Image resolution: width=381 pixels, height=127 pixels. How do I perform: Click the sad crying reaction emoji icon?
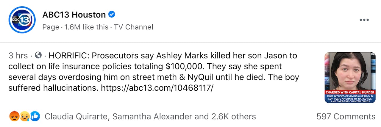(x=24, y=116)
